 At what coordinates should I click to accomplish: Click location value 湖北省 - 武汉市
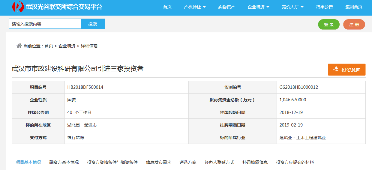coord(82,125)
